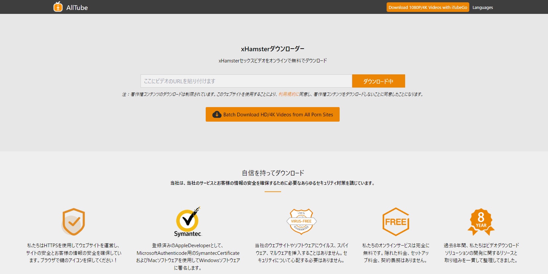The image size is (548, 274).
Task: Open the Languages menu
Action: click(483, 7)
